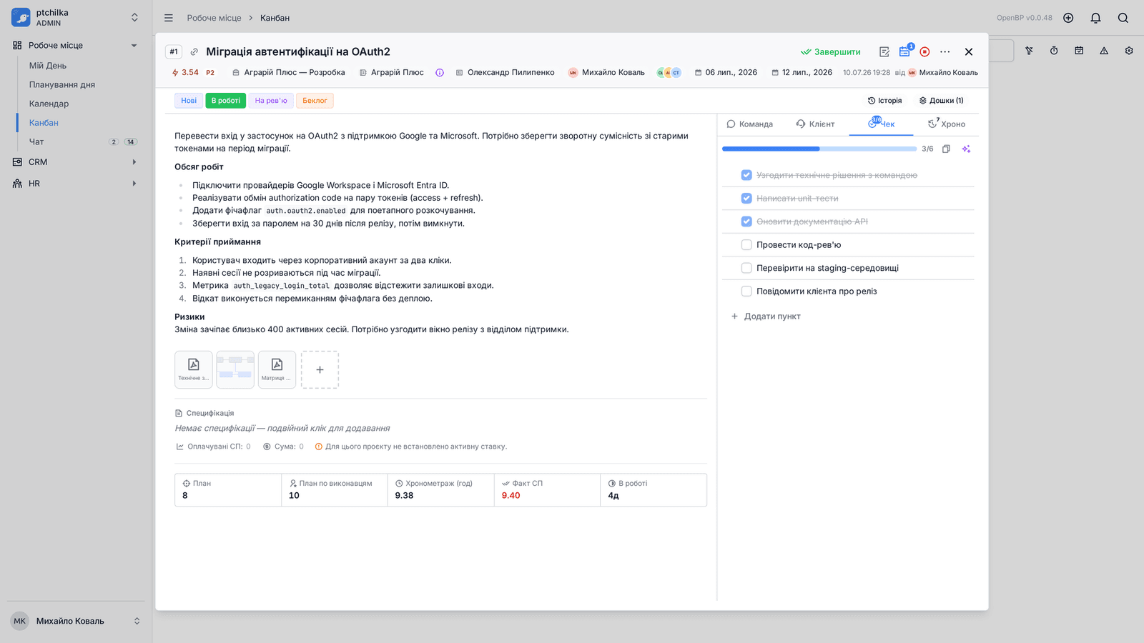Change author Олександр Пилипенко

(505, 73)
